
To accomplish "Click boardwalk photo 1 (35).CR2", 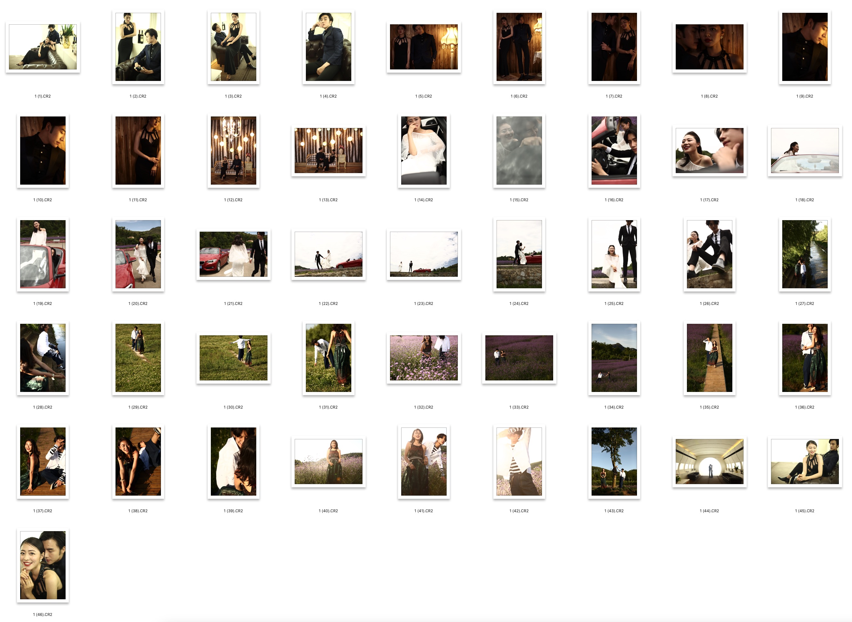I will tap(709, 358).
